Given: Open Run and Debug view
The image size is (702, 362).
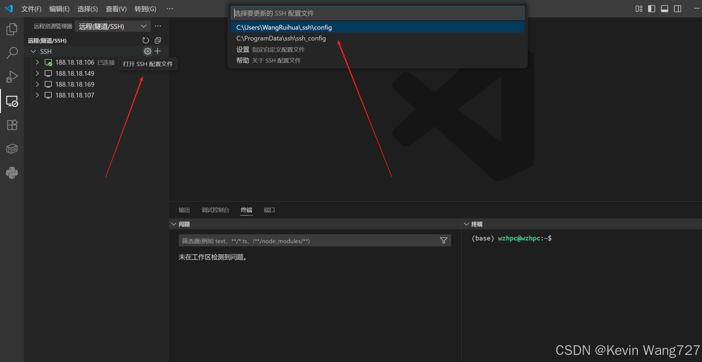Looking at the screenshot, I should point(12,77).
